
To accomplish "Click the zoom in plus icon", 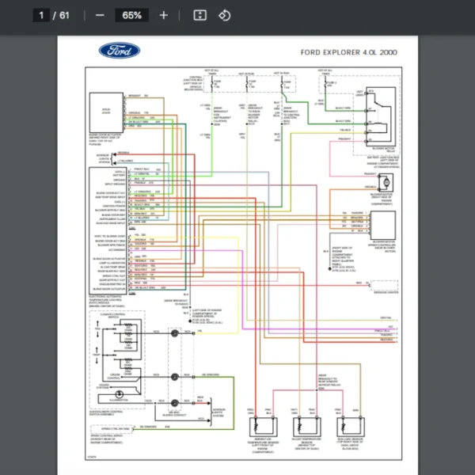I will [x=164, y=15].
